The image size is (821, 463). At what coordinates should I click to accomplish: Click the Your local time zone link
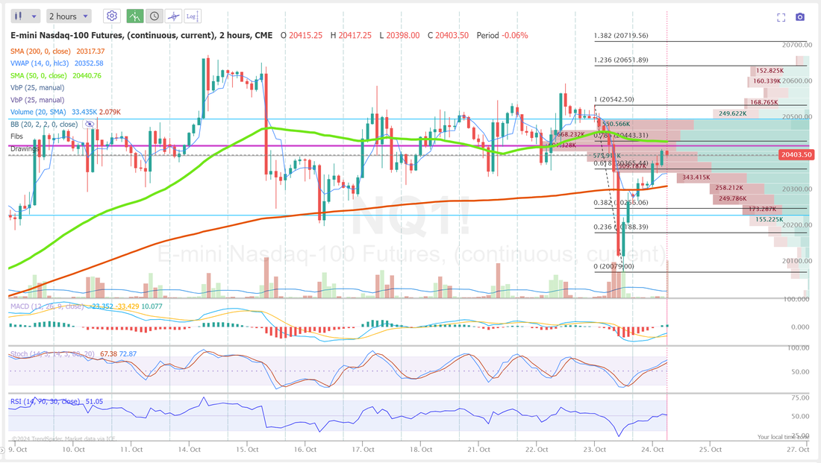point(783,437)
